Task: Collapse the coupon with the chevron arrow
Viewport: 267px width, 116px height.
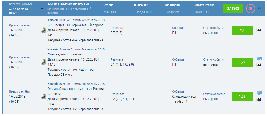Action: pos(259,8)
